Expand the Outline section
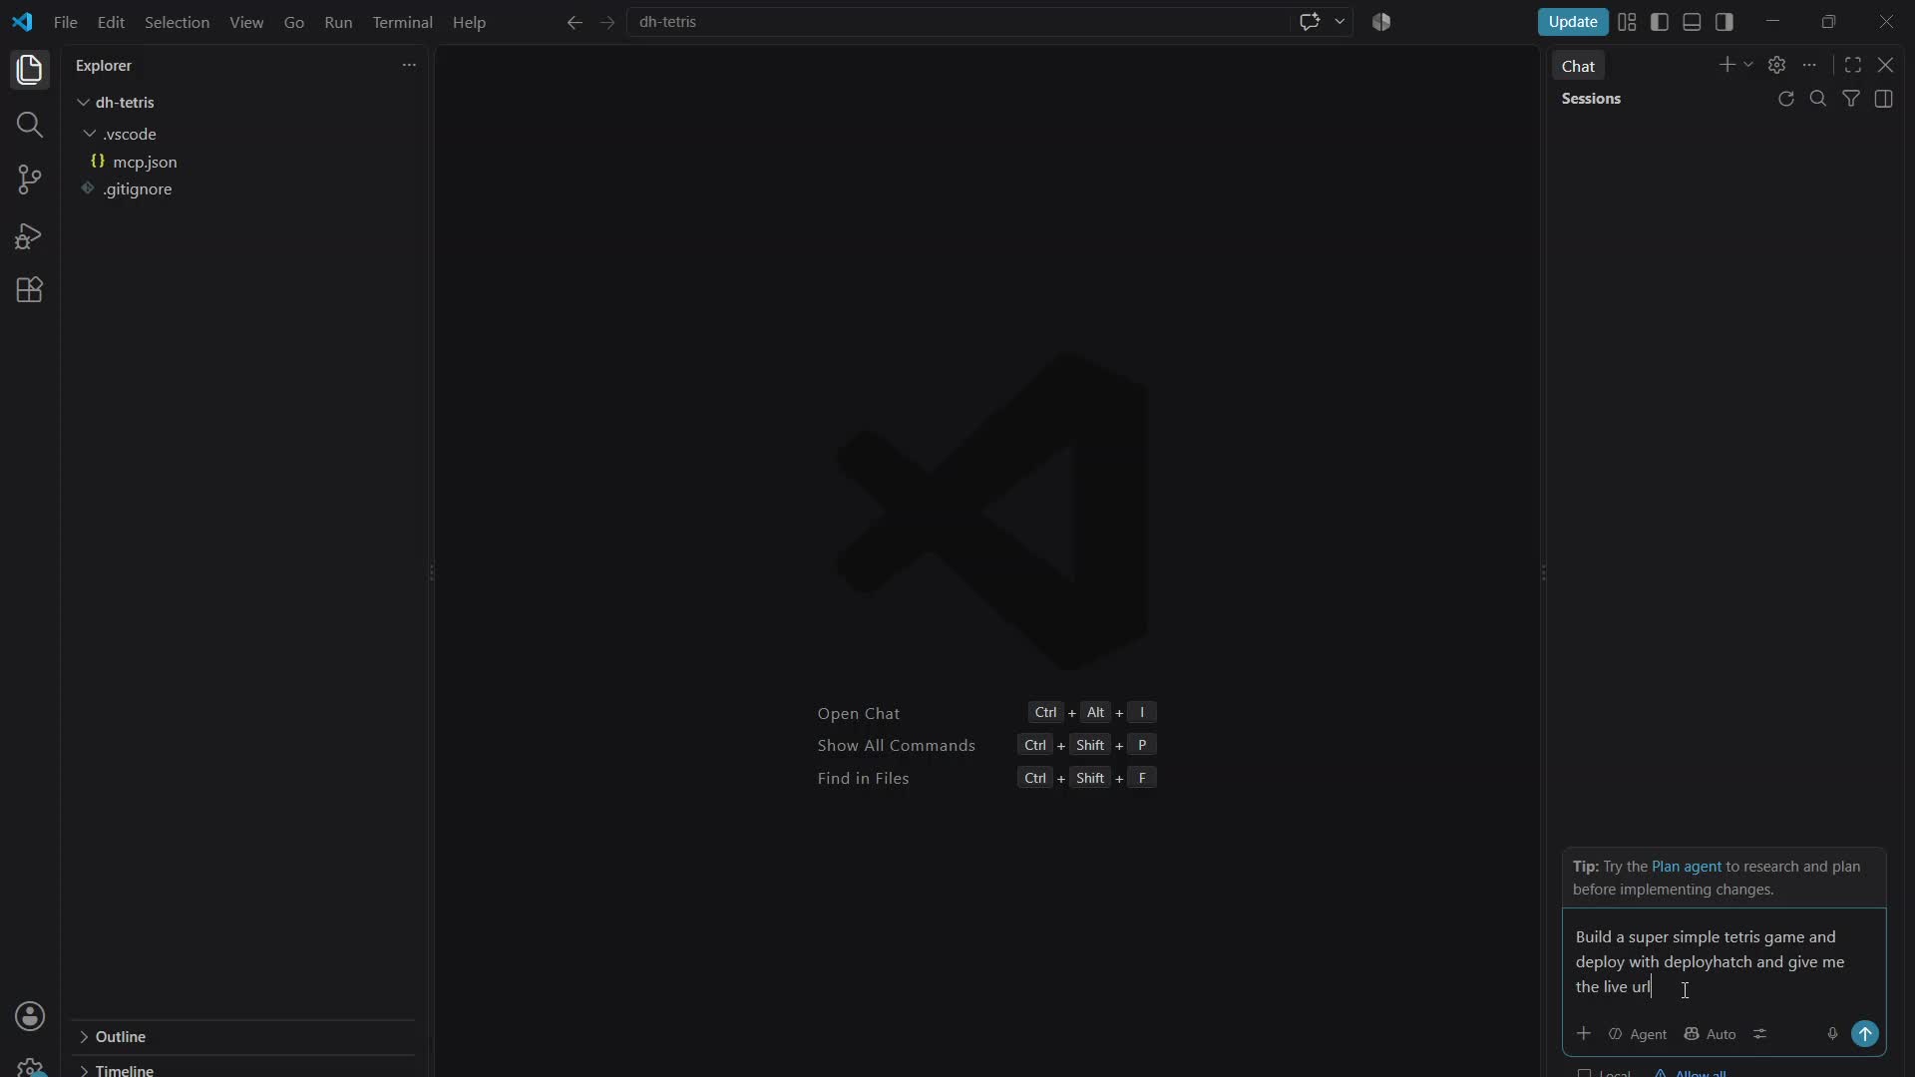This screenshot has height=1077, width=1915. pos(120,1037)
